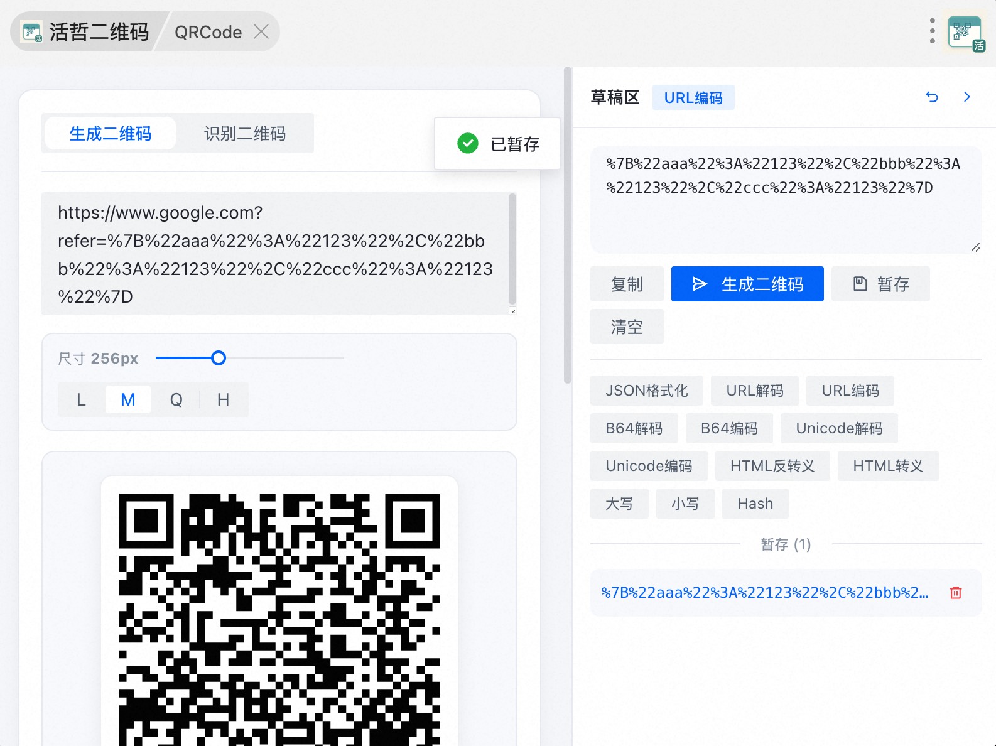The image size is (996, 746).
Task: Click the Hash button
Action: pos(755,504)
